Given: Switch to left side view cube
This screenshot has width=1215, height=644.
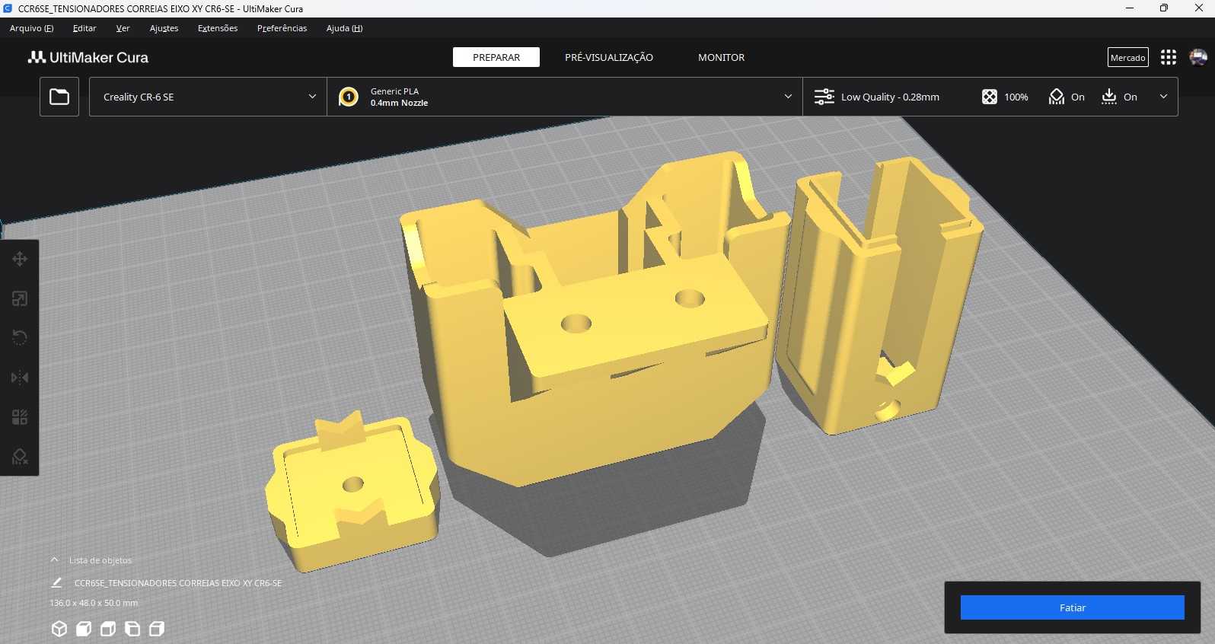Looking at the screenshot, I should [x=132, y=629].
